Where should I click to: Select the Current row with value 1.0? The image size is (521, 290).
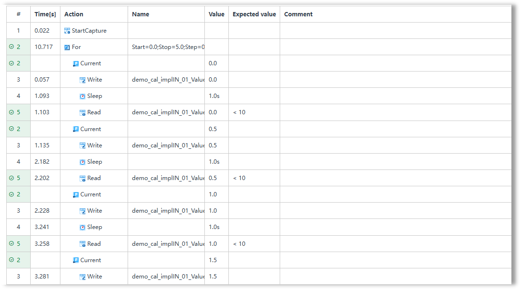tap(259, 194)
